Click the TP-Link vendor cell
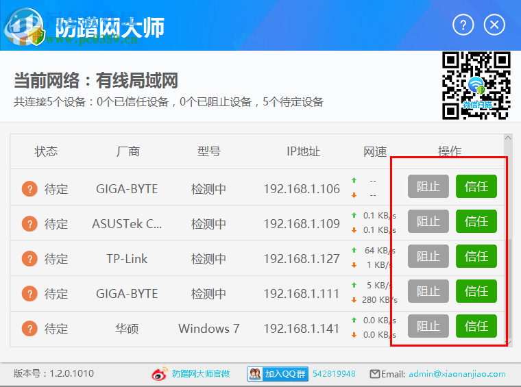Screen dimensions: 521x387 point(127,258)
